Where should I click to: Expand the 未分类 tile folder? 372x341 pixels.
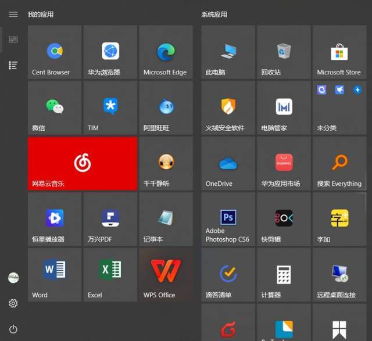[x=339, y=108]
